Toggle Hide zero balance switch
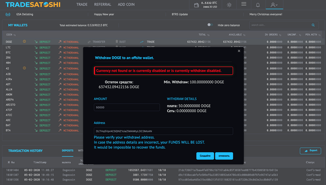The image size is (326, 185). point(210,25)
